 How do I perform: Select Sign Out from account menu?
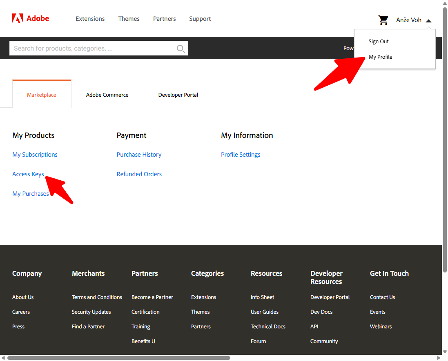378,41
